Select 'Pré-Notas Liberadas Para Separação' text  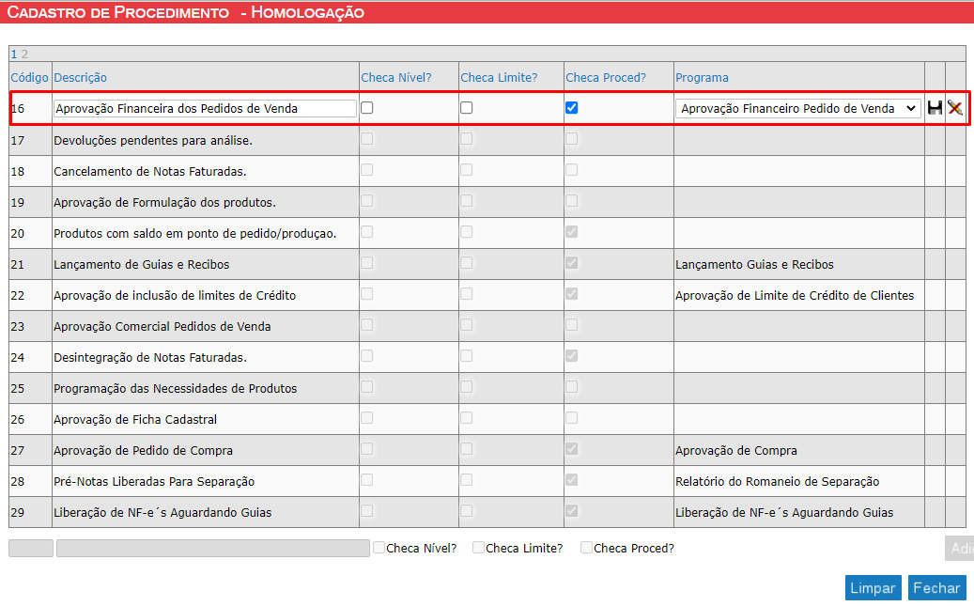154,482
